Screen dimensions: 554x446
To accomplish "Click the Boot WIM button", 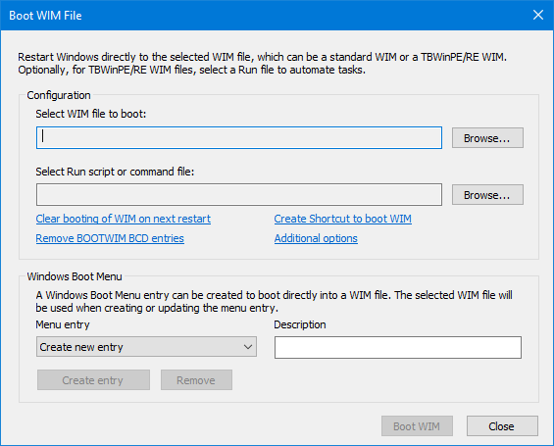I will (x=417, y=425).
